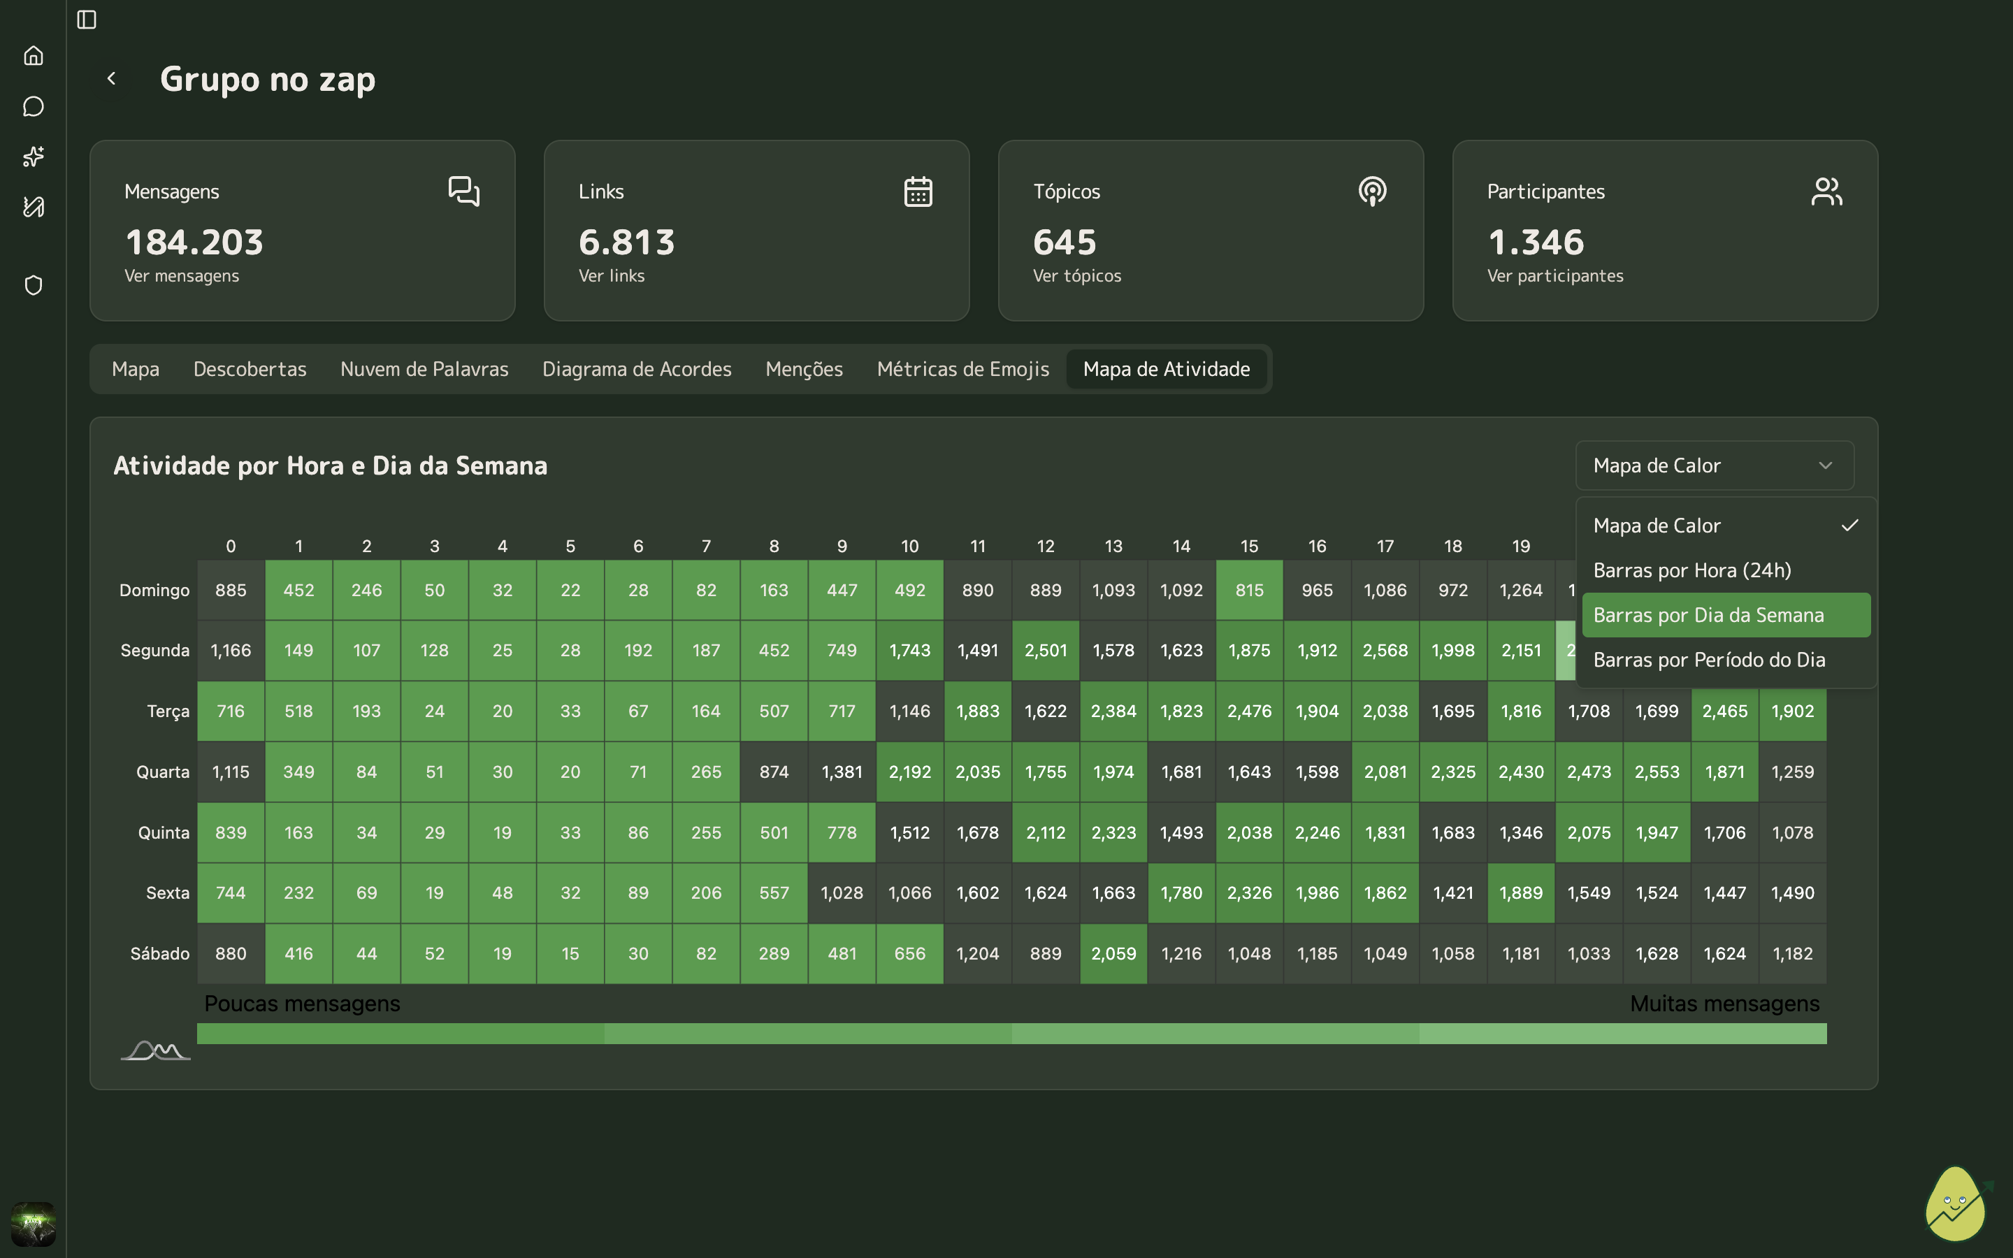Choose Barras por Hora (24h) option
Screen dimensions: 2013x1258
(1692, 571)
